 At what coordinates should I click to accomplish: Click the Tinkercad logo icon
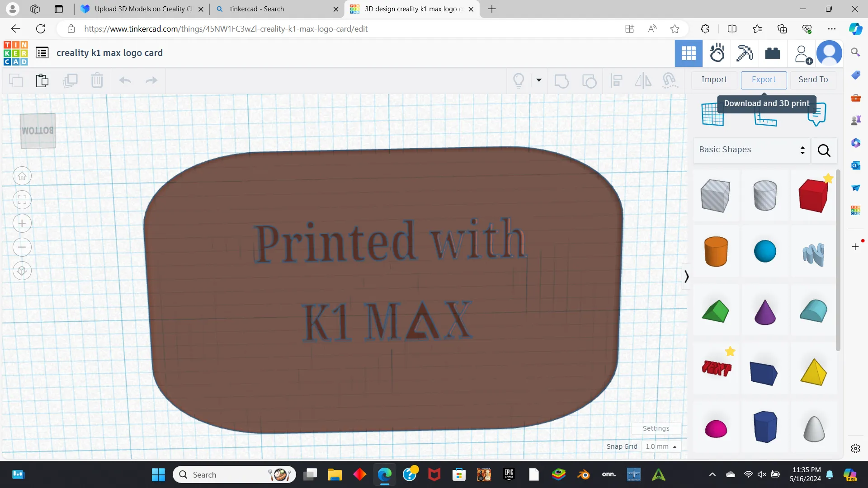16,53
